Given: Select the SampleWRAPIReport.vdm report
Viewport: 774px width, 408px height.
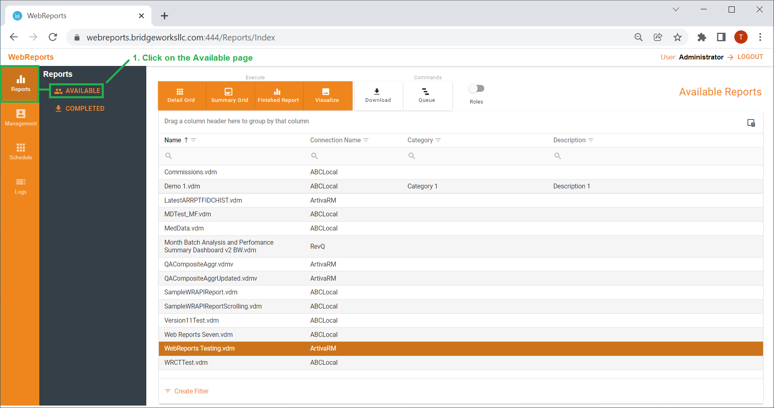Looking at the screenshot, I should click(461, 292).
